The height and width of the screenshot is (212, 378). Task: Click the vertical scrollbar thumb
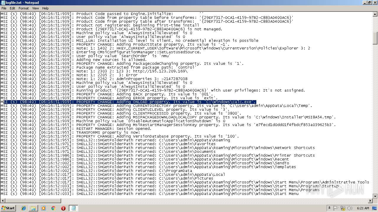click(x=375, y=37)
